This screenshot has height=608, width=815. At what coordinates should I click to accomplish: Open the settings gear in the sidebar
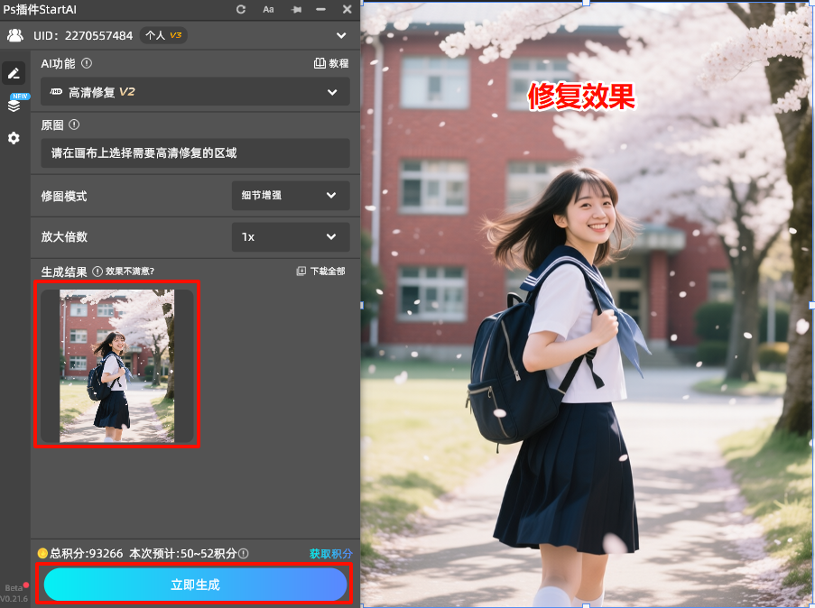coord(14,138)
